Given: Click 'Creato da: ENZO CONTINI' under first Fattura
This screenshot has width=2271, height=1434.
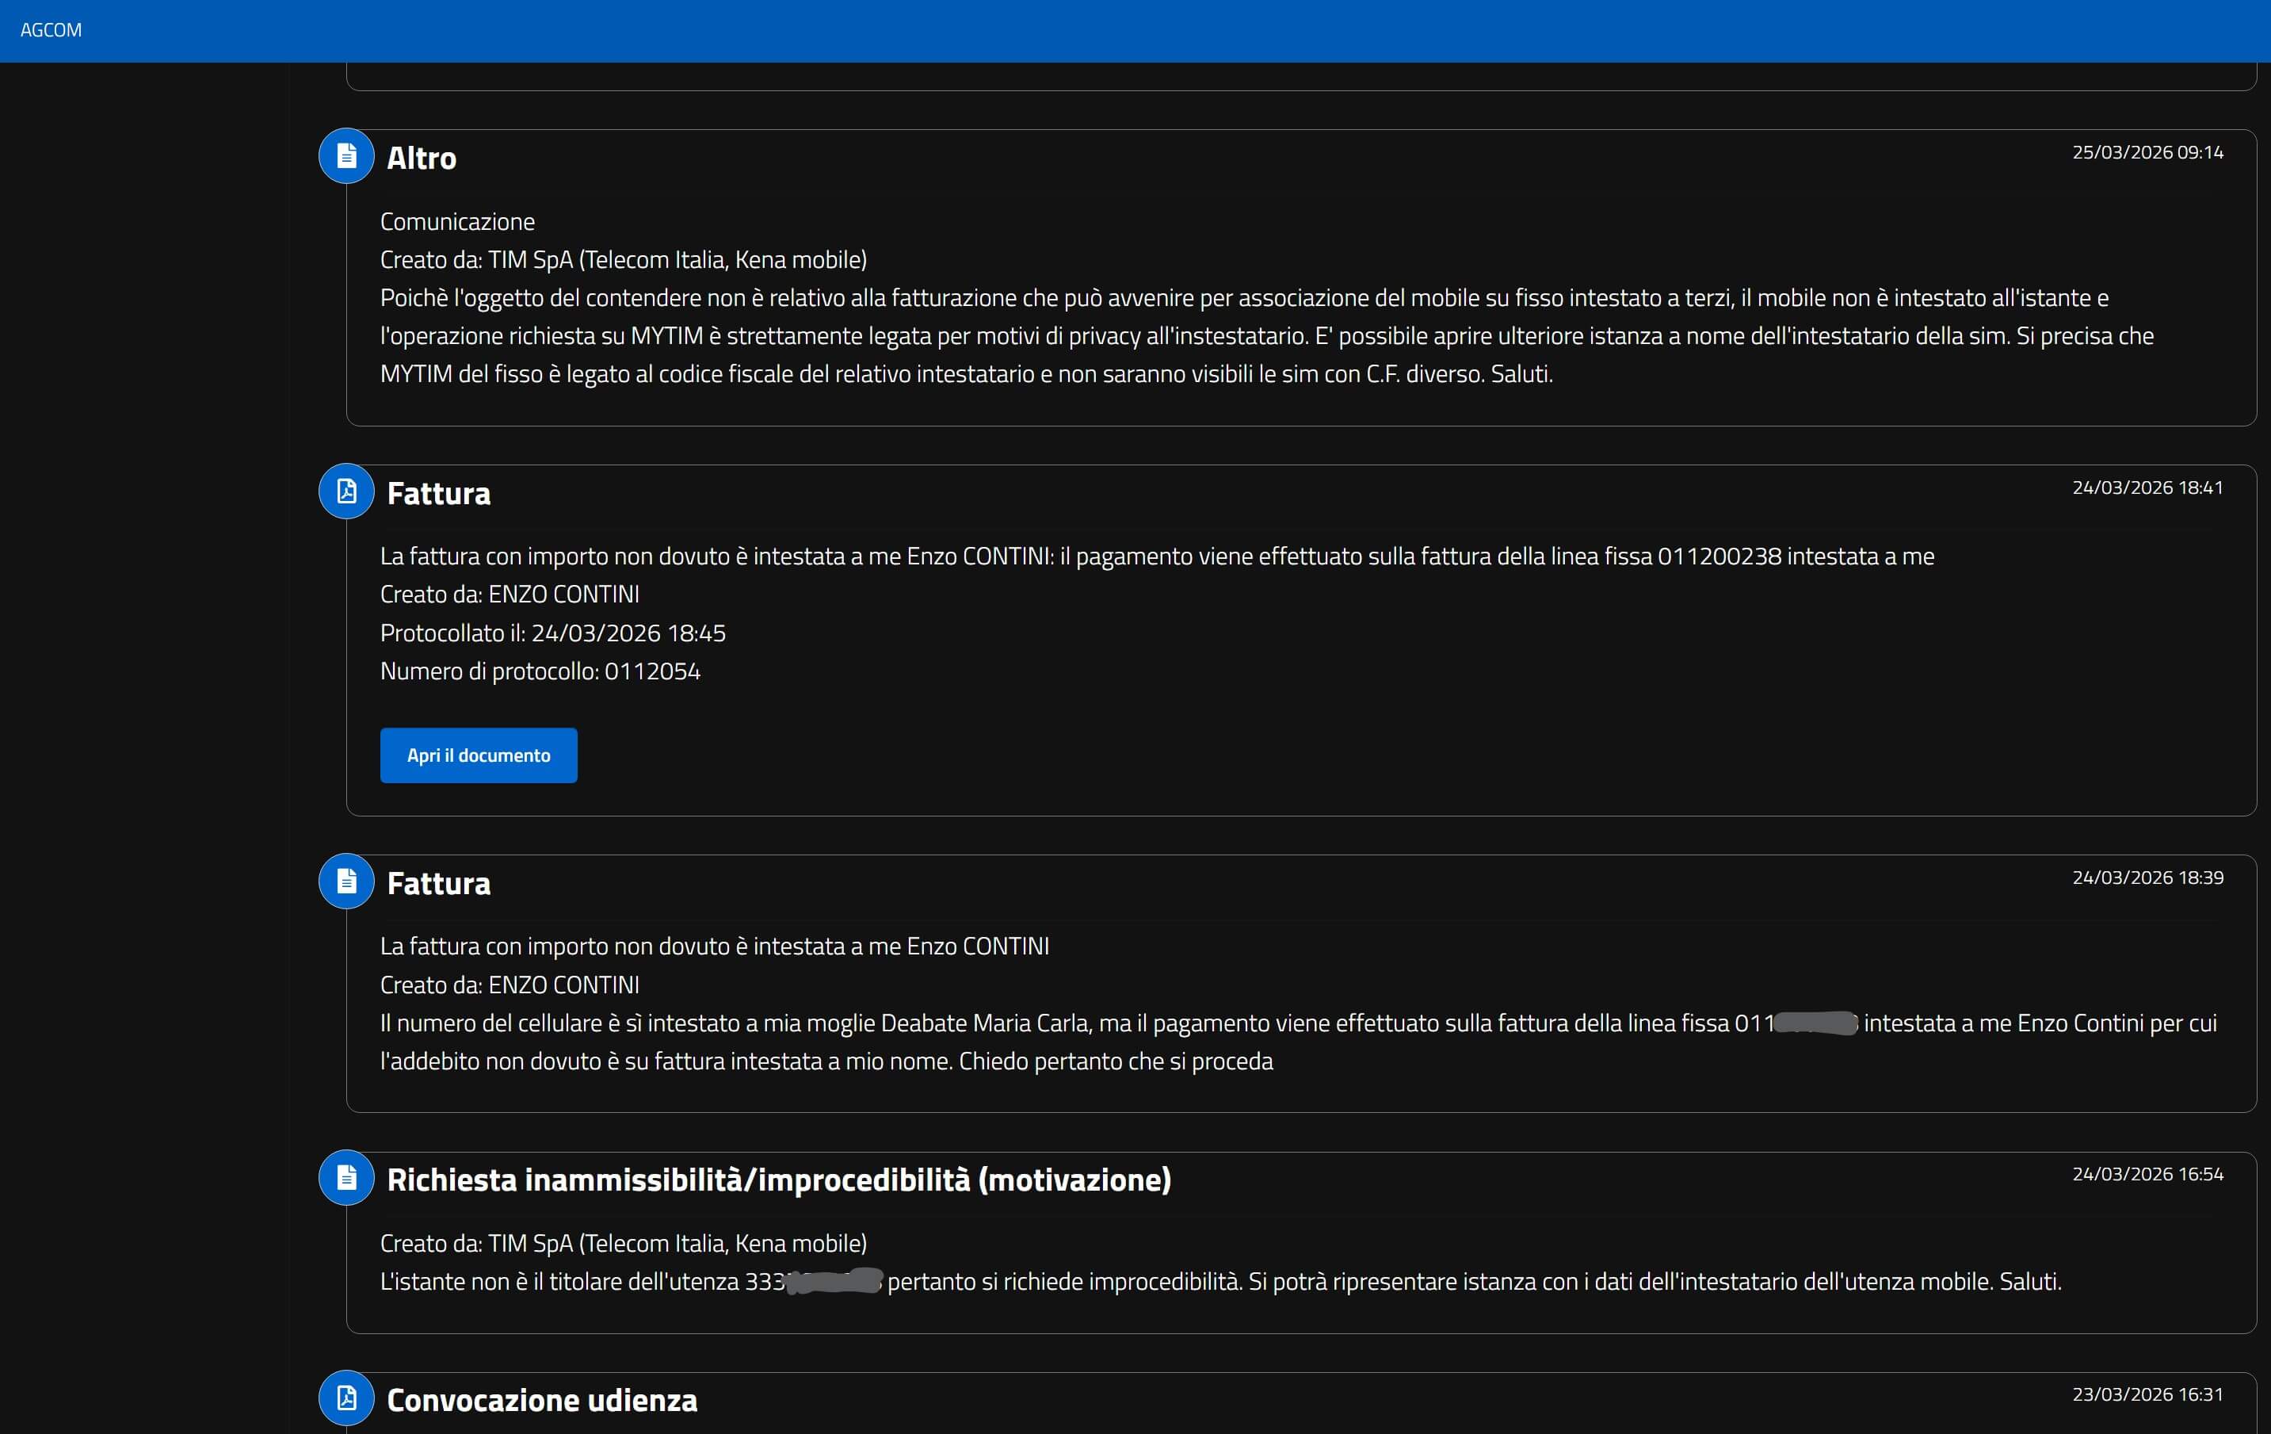Looking at the screenshot, I should pos(510,595).
